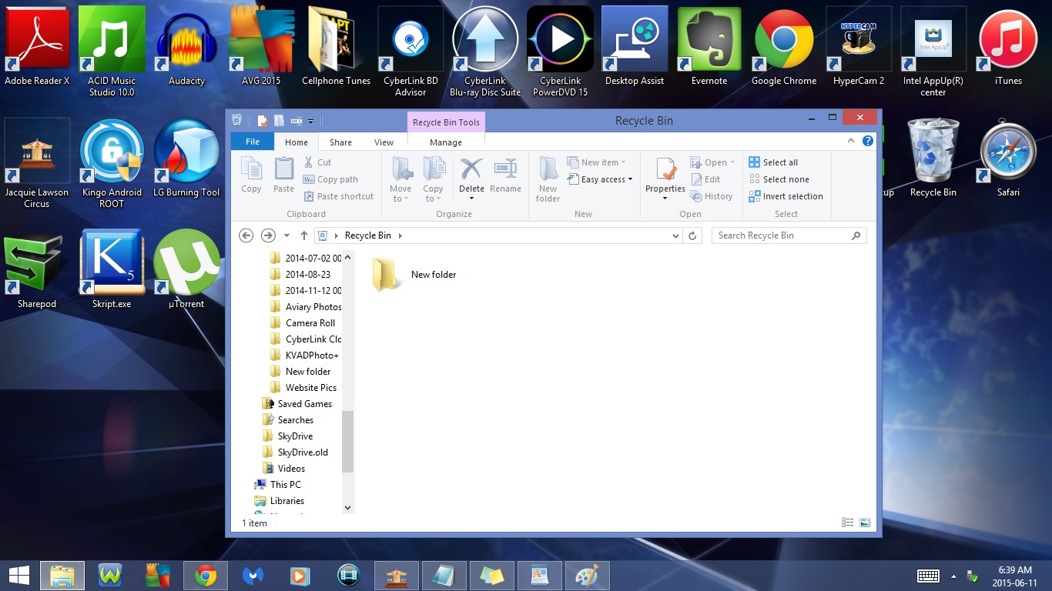Click navigation pane scroll down arrow
This screenshot has width=1052, height=591.
[347, 507]
